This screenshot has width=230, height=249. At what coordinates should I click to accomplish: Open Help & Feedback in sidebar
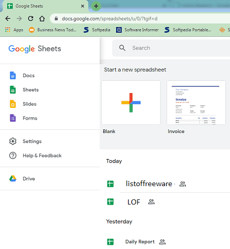[x=42, y=155]
